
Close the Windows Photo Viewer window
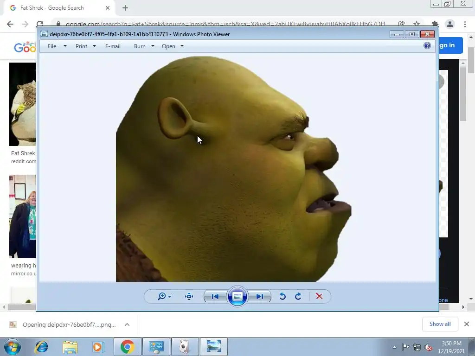point(427,34)
